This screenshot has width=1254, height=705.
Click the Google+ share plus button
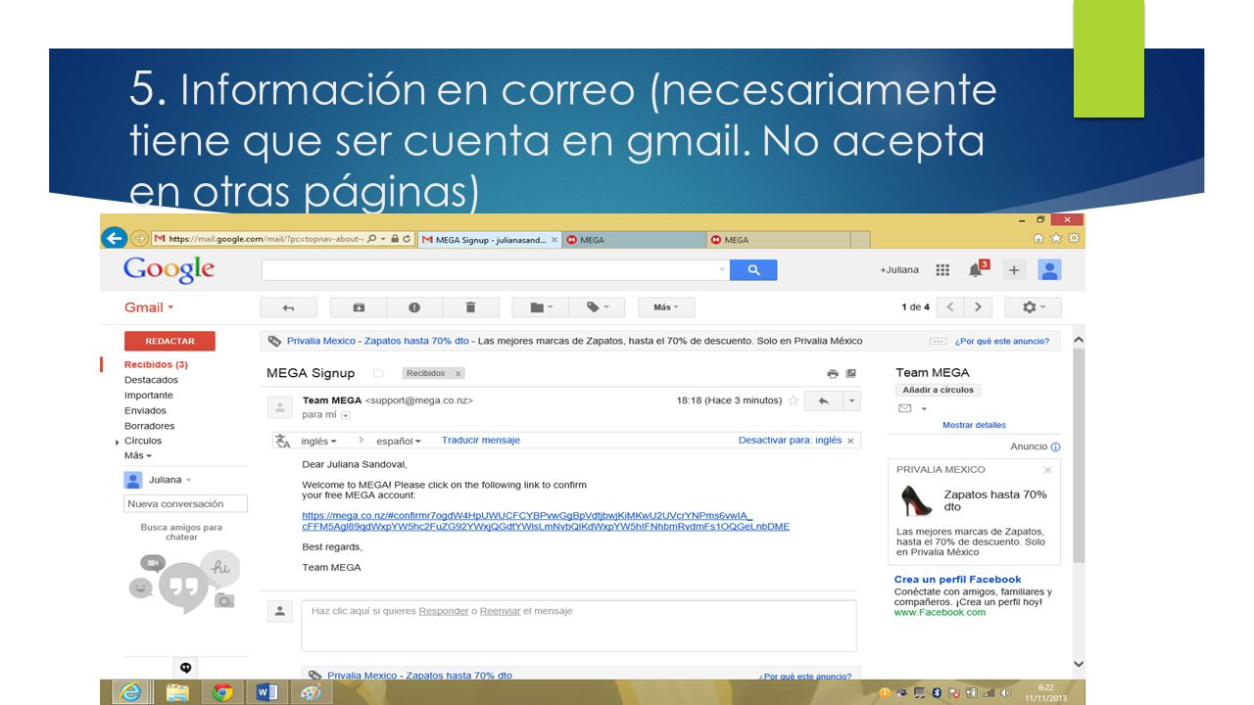[1014, 270]
